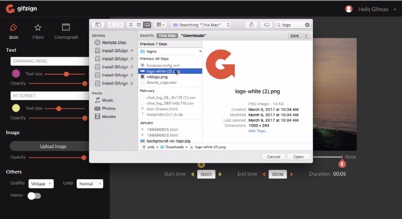Toggle the Finder sidebar visibility icon
Screen dimensions: 402x219
coord(98,25)
